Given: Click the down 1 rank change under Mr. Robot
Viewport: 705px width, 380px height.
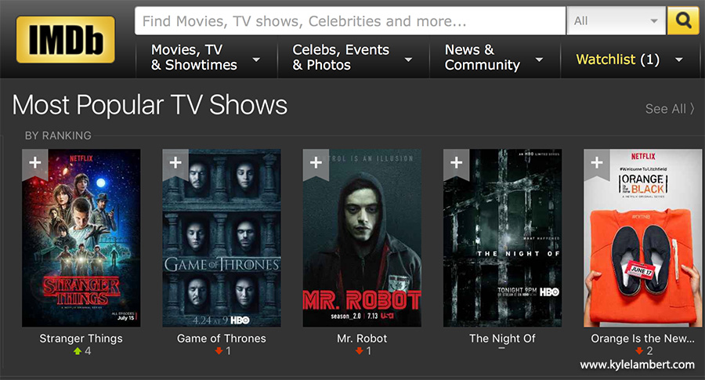Looking at the screenshot, I should [363, 351].
